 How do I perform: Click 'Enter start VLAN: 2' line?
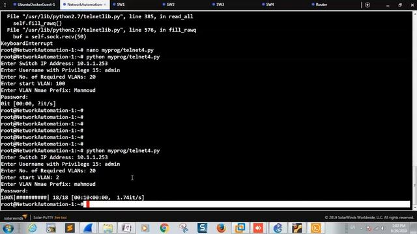point(30,177)
